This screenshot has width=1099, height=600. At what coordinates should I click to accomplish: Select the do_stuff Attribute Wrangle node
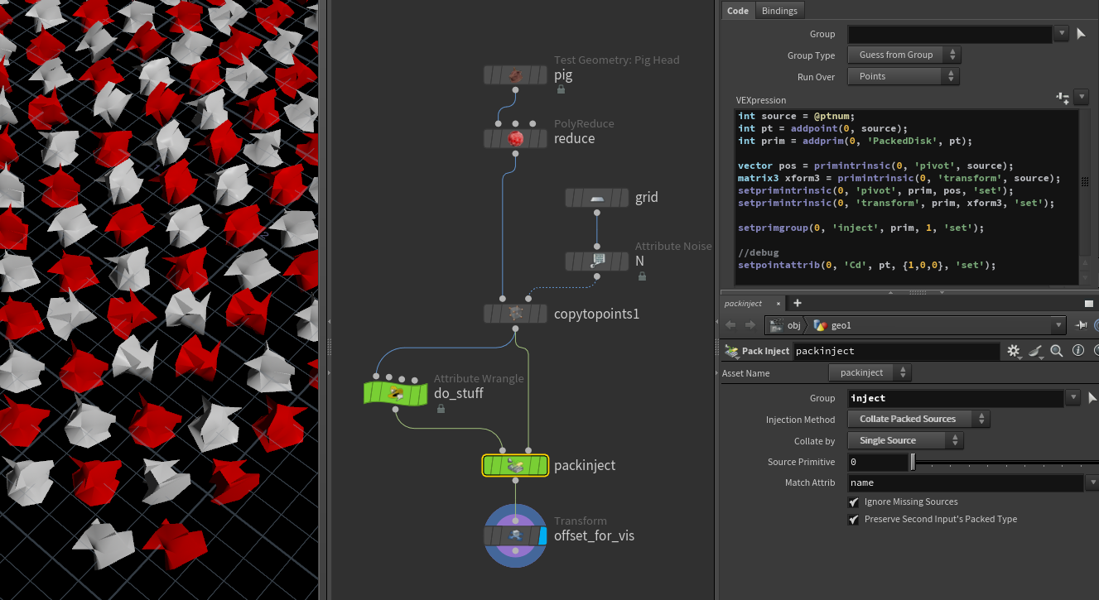pyautogui.click(x=396, y=393)
